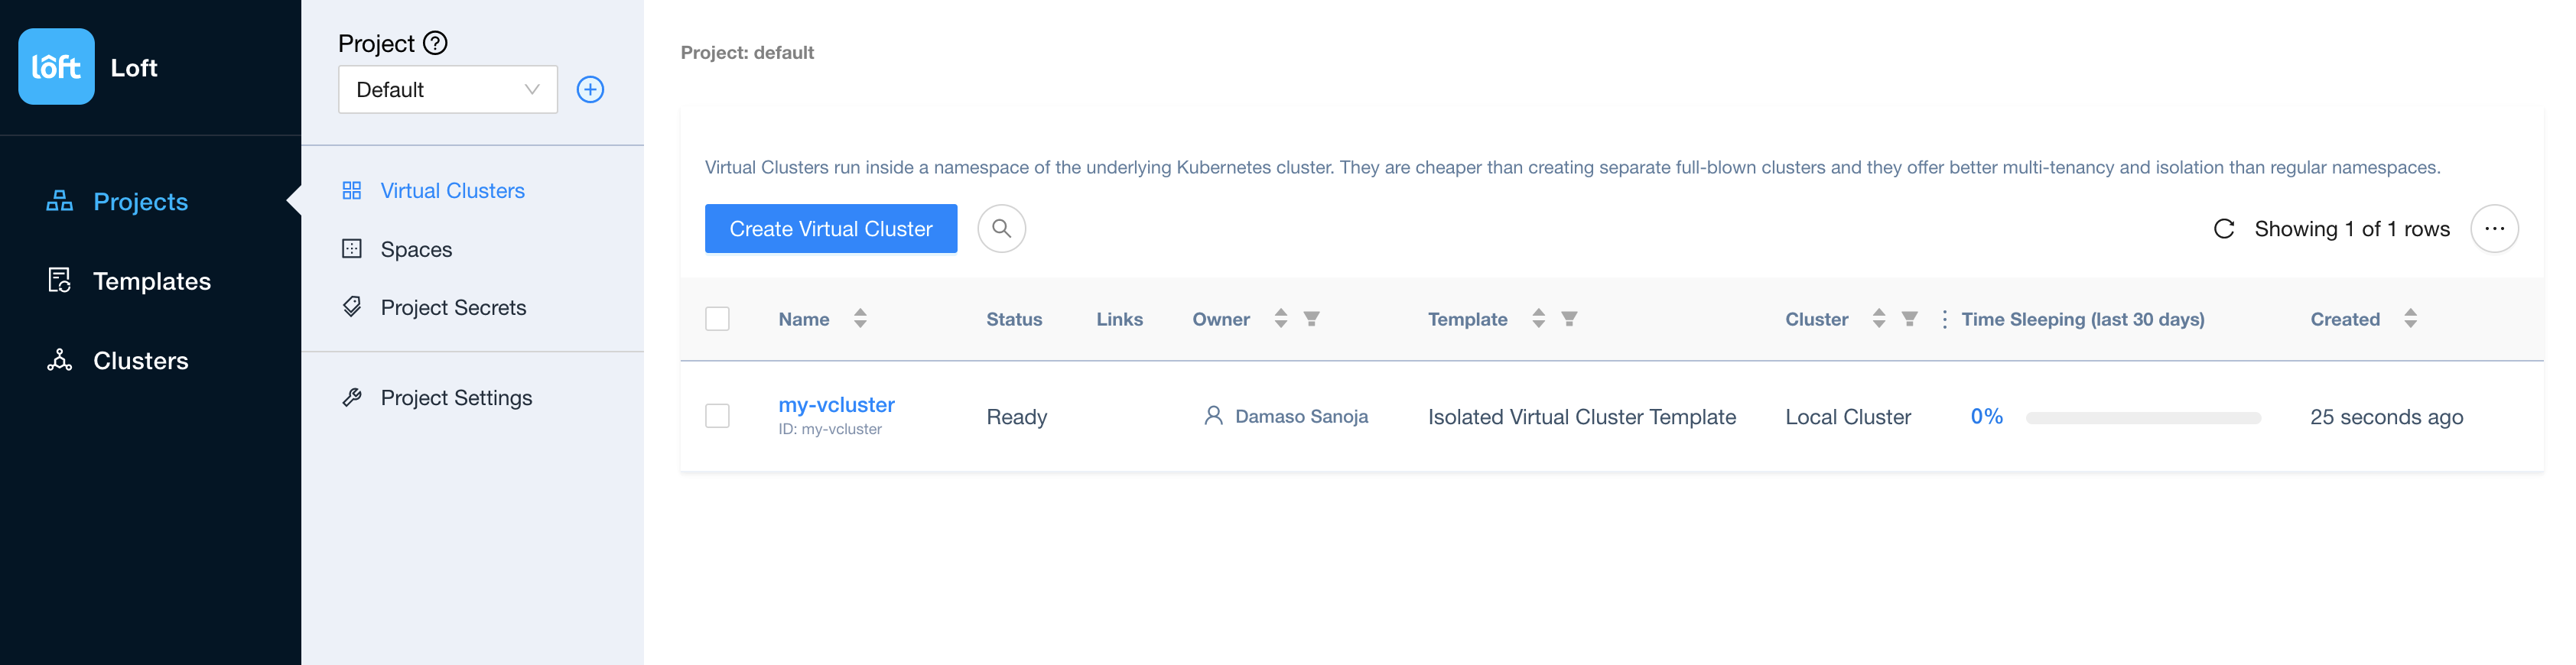The image size is (2576, 665).
Task: Click the 25 seconds ago cell
Action: pos(2386,417)
